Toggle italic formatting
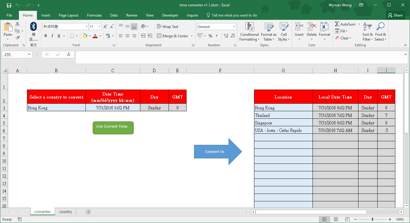The image size is (410, 223). 52,36
